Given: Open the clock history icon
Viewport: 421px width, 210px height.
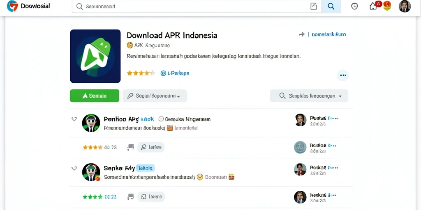Looking at the screenshot, I should point(354,7).
